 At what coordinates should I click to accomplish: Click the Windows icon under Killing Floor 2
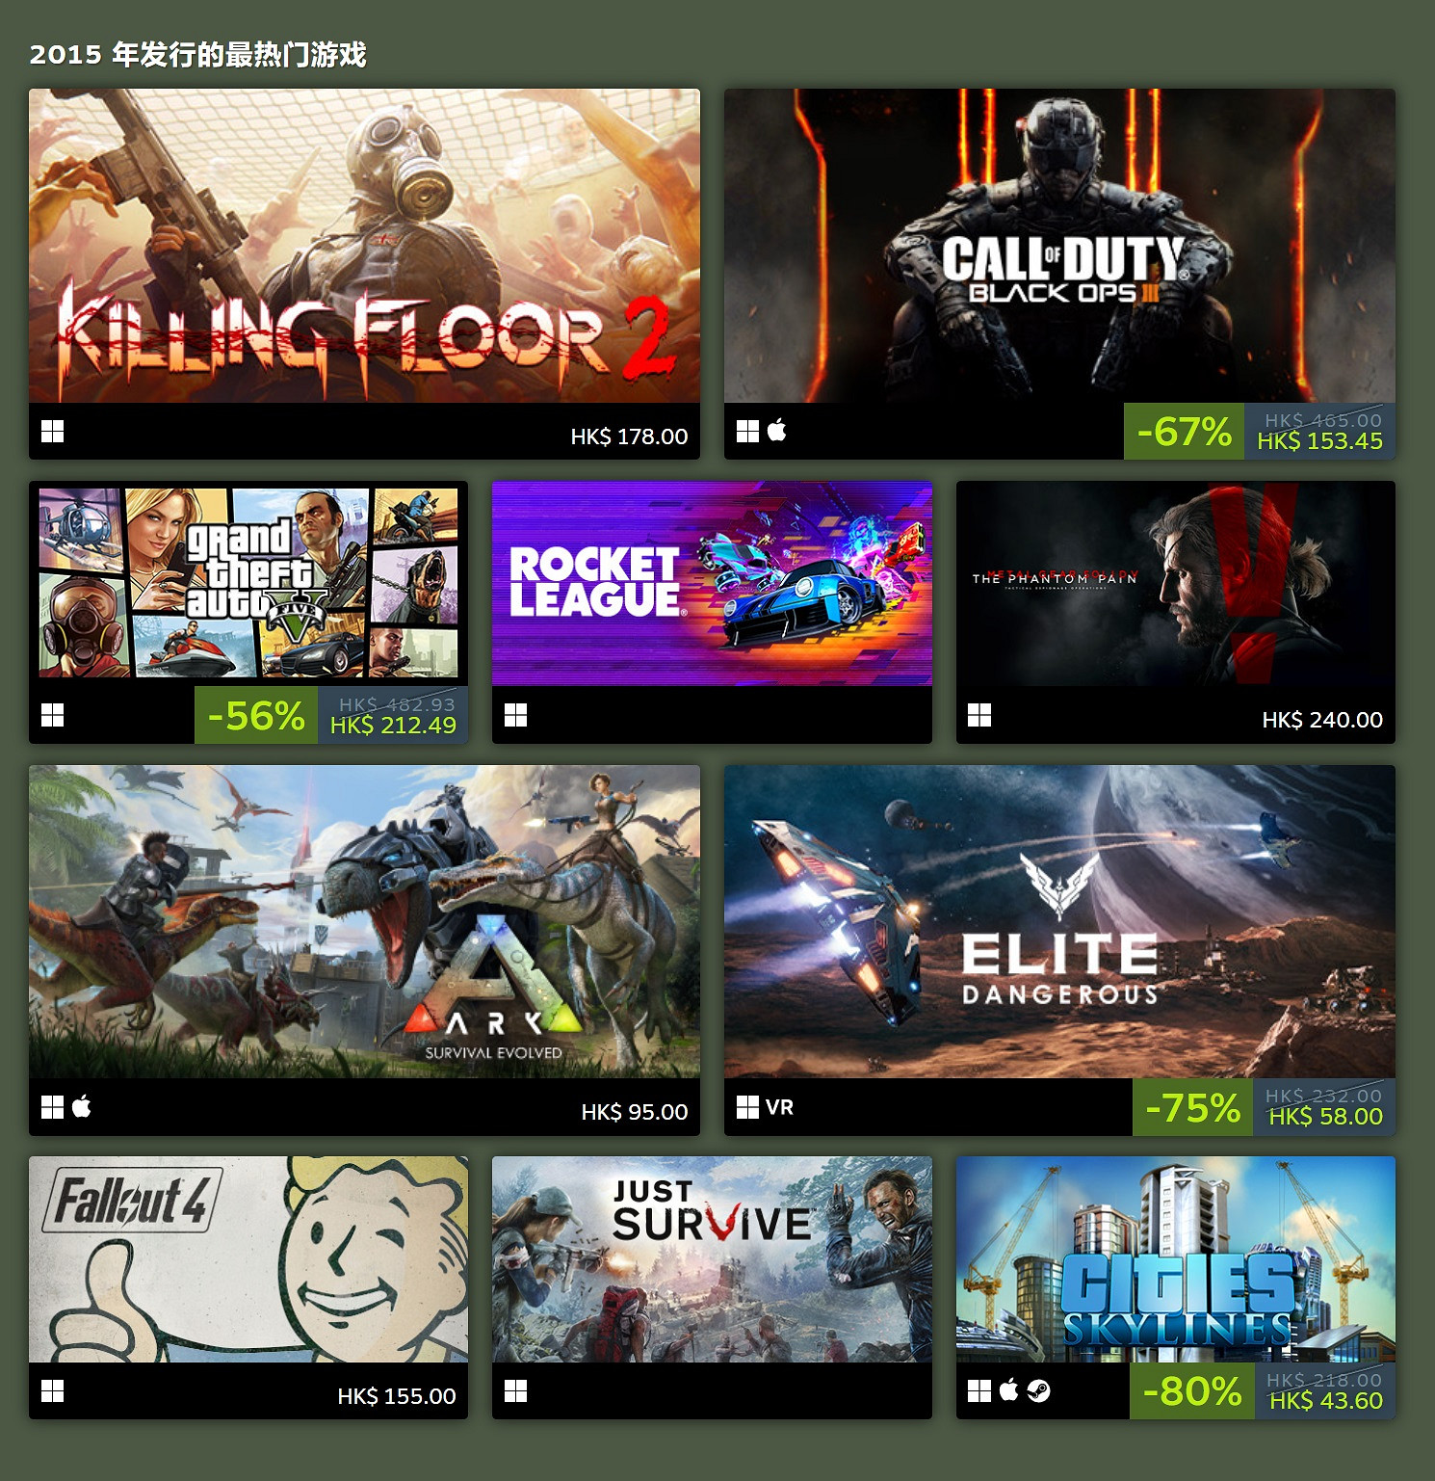click(x=52, y=432)
